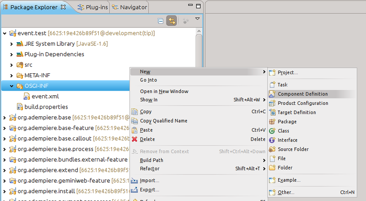Switch to the Plug-ins tab
366x201 pixels.
click(x=94, y=7)
